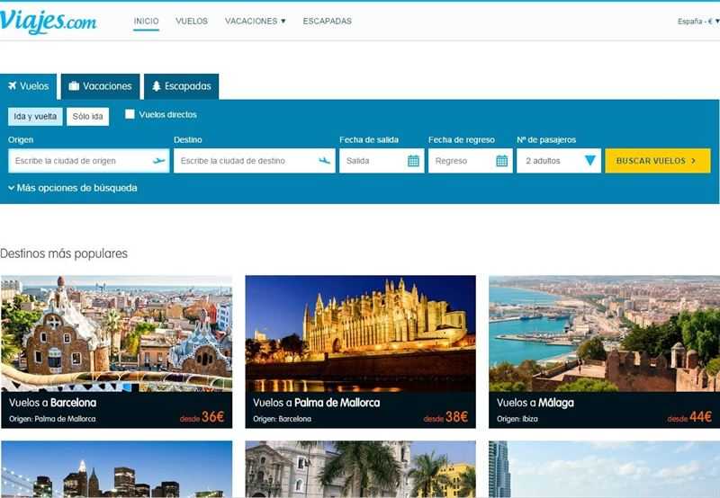
Task: Click the plane icon on Vuelos tab
Action: 13,86
